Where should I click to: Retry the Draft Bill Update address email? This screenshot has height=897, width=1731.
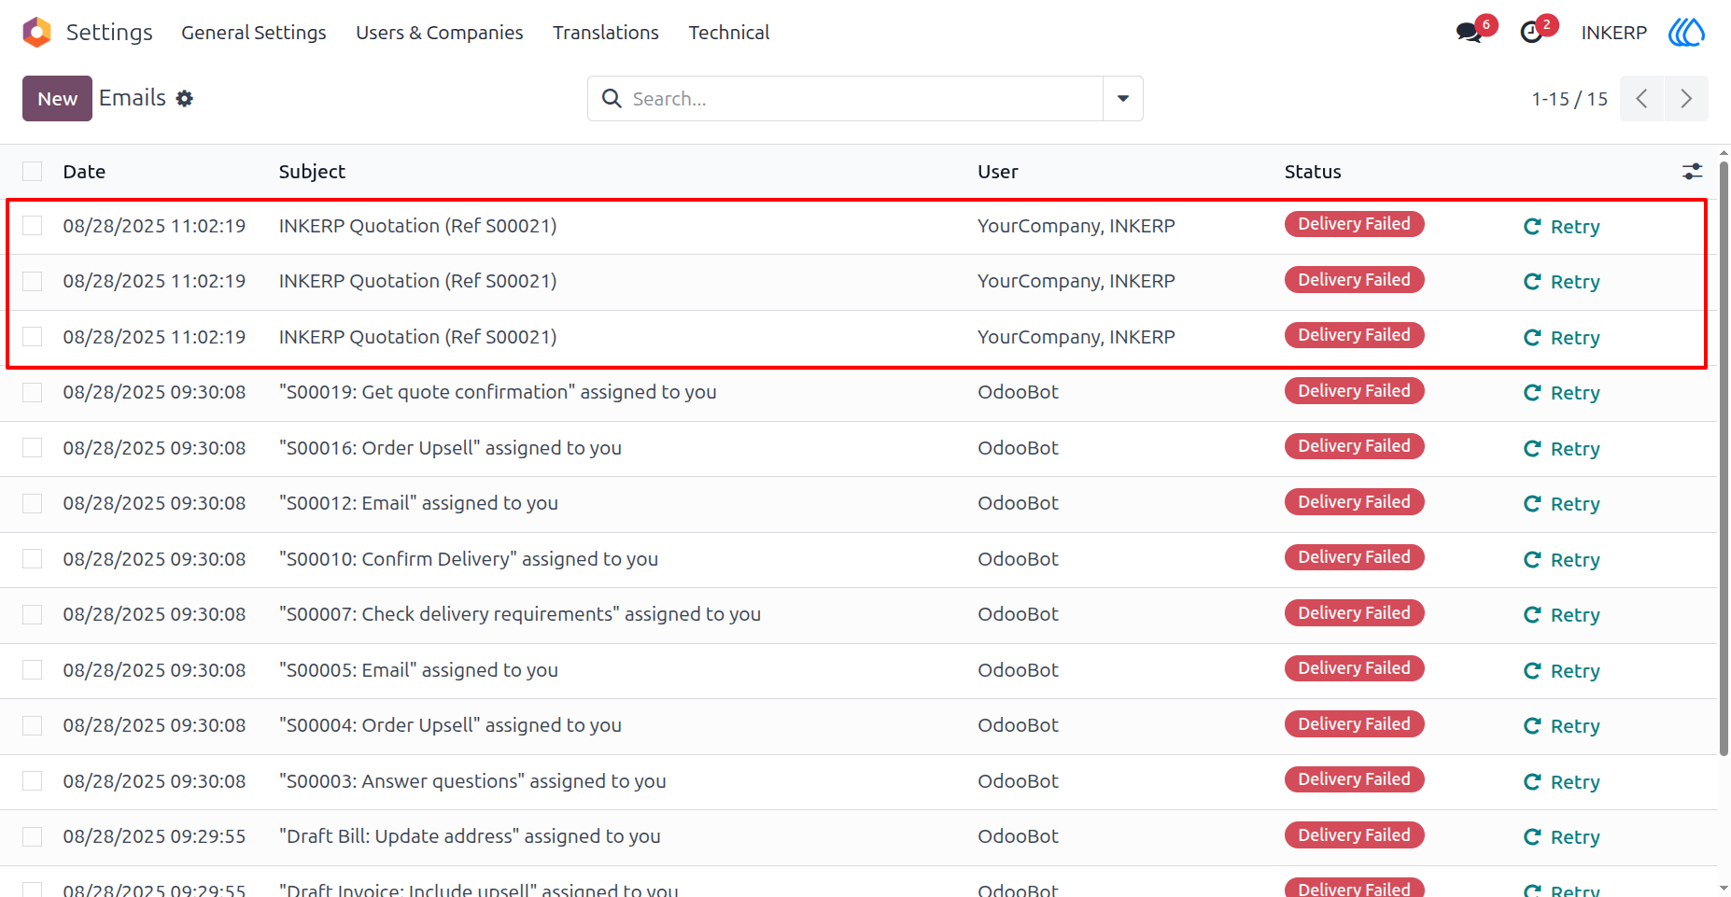1561,837
